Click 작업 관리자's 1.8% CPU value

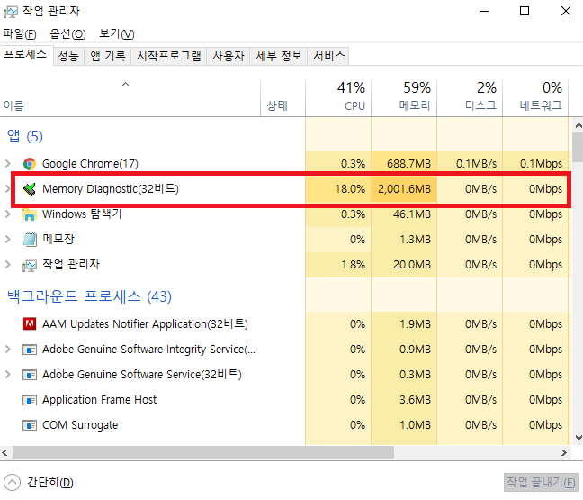[354, 264]
